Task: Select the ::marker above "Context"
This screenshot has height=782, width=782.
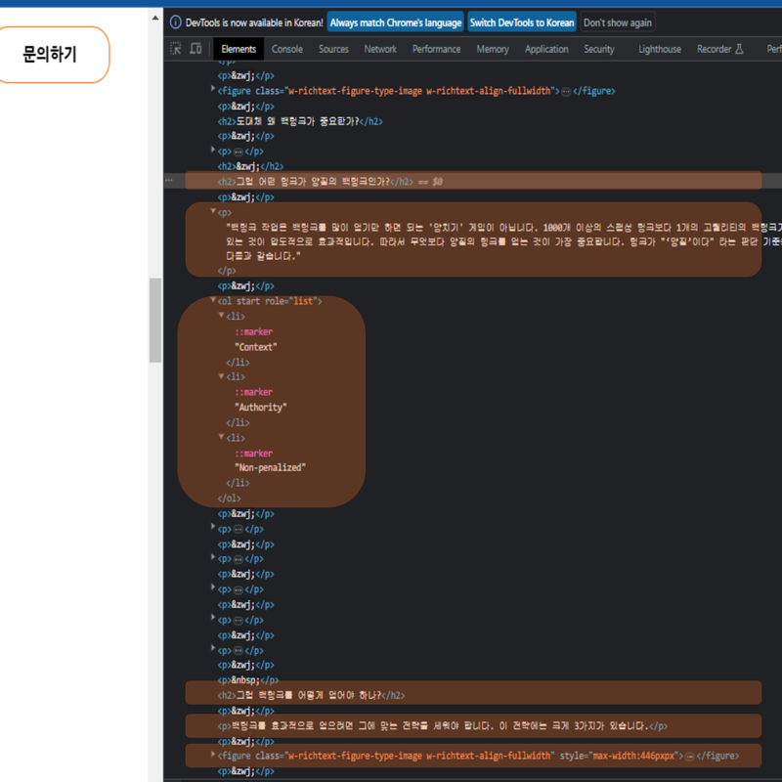Action: point(254,332)
